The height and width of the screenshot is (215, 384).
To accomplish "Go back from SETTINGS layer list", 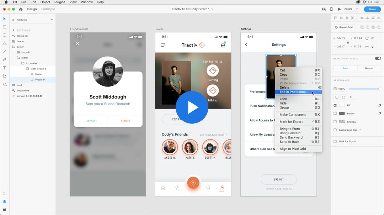I will [14, 30].
